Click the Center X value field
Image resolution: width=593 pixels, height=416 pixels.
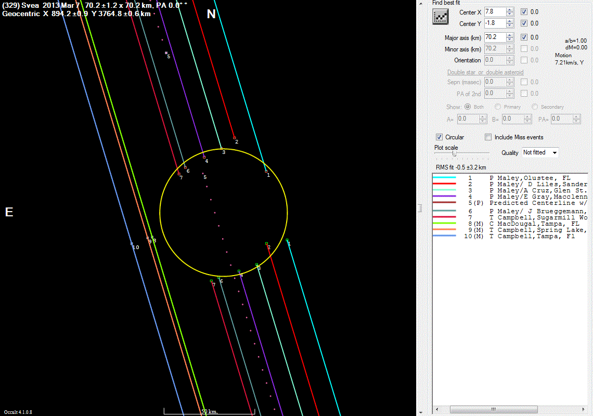click(x=495, y=12)
